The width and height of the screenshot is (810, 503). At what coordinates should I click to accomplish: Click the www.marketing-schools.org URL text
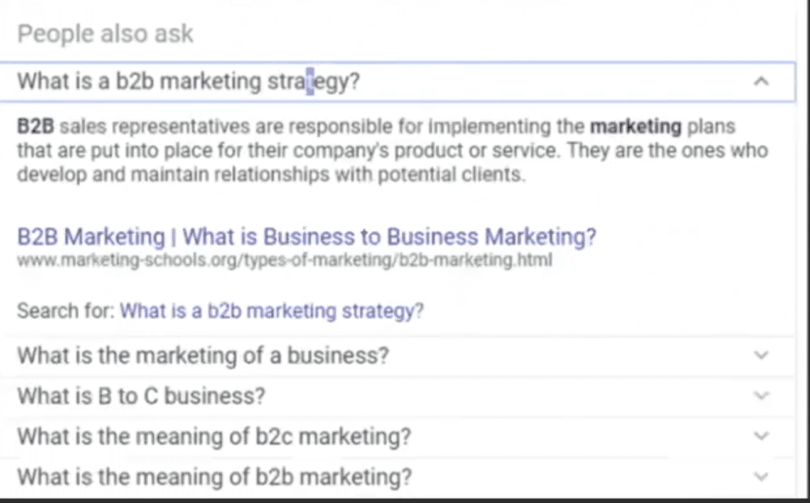point(284,260)
